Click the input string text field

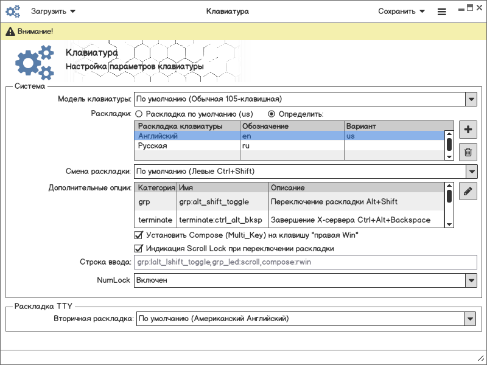click(304, 262)
